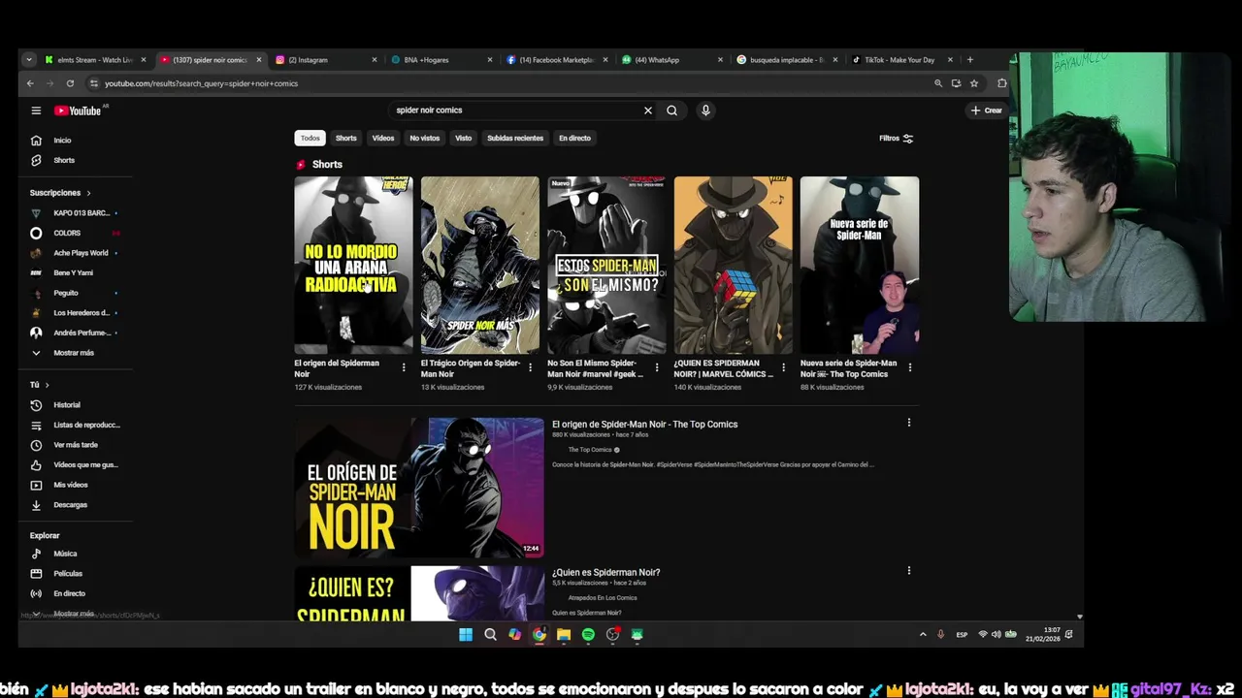Open the COLORS channel subscription
Viewport: 1242px width, 698px height.
pyautogui.click(x=67, y=233)
